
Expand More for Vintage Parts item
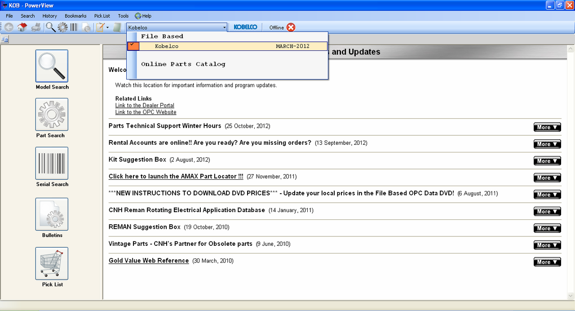(547, 245)
